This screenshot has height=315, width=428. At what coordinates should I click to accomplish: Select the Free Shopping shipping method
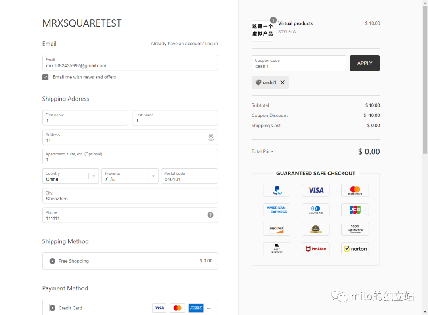[52, 261]
